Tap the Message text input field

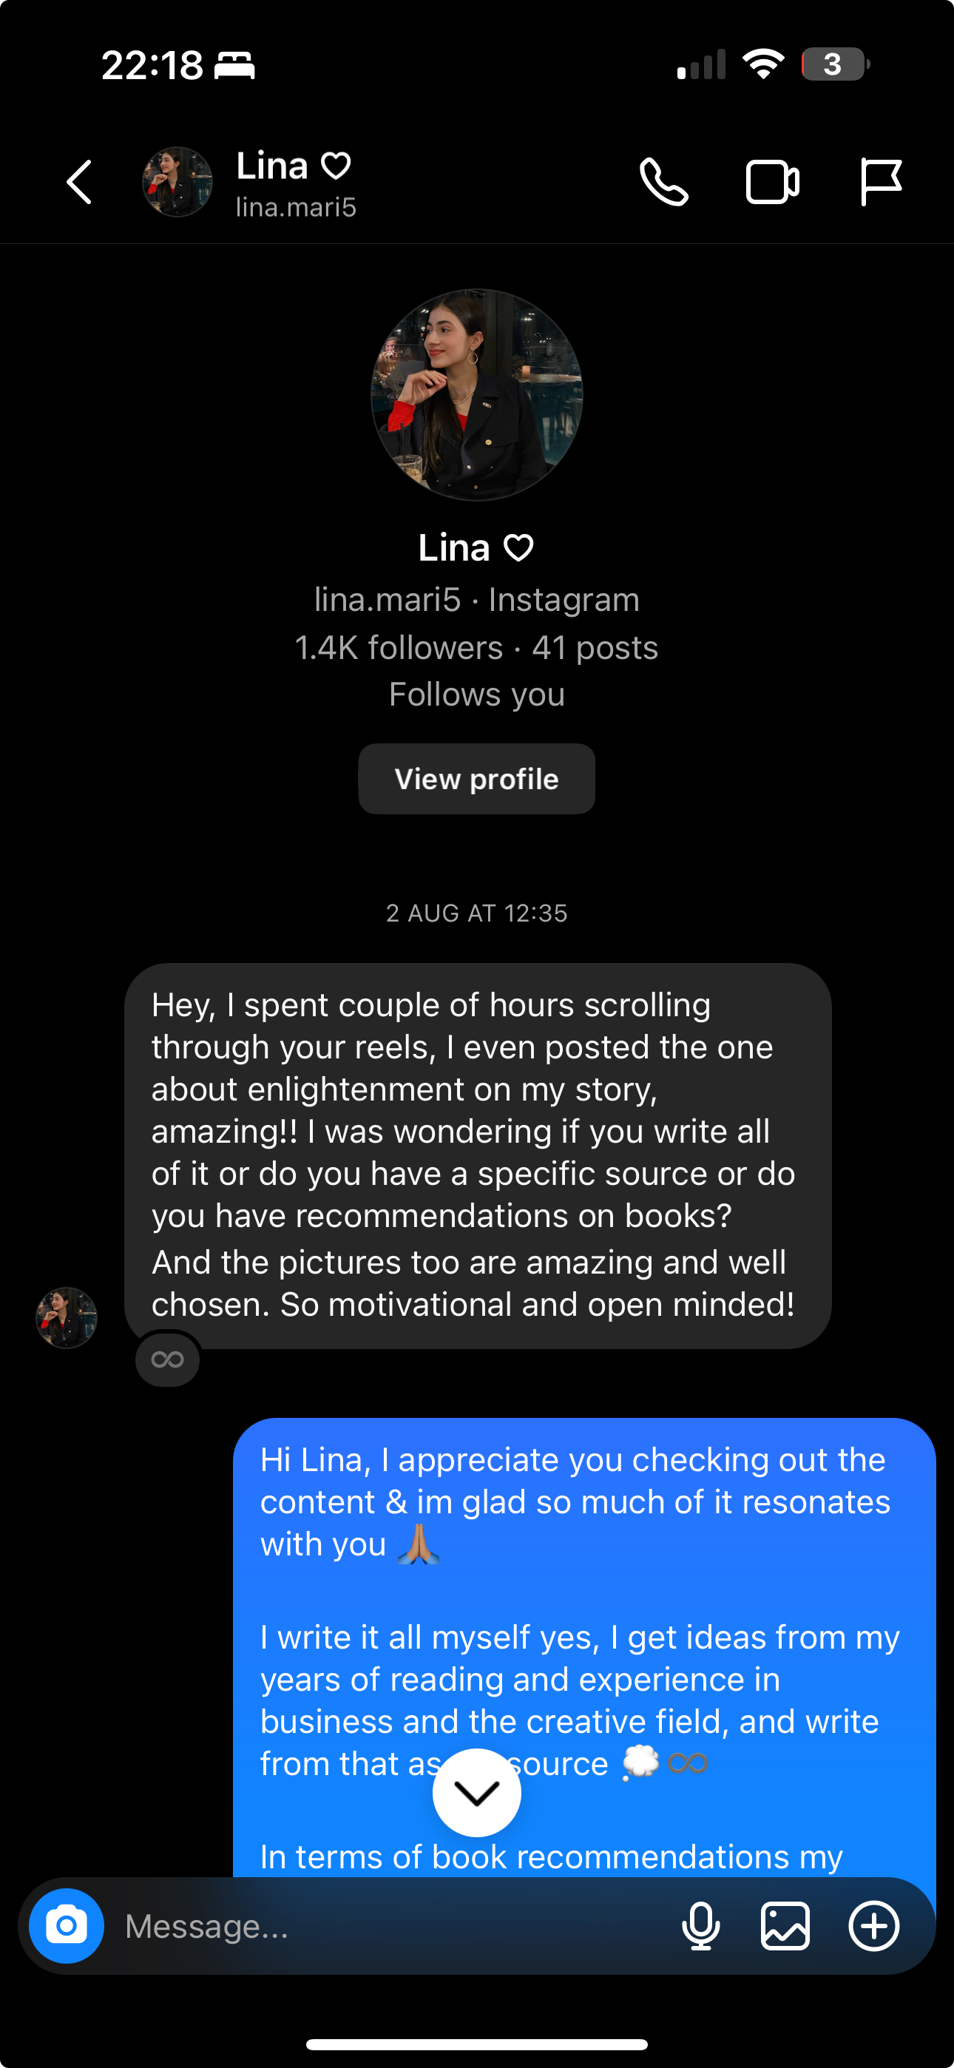click(x=385, y=1925)
